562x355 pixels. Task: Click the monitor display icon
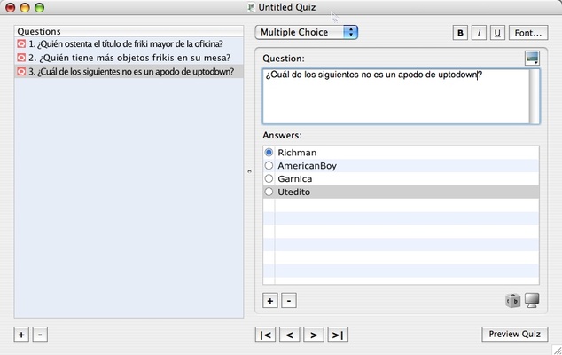coord(532,301)
